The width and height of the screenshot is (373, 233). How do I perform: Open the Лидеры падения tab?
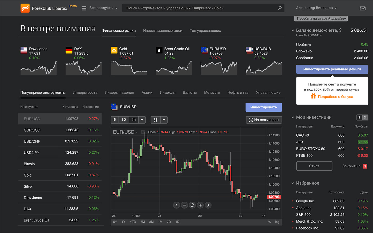(x=119, y=93)
